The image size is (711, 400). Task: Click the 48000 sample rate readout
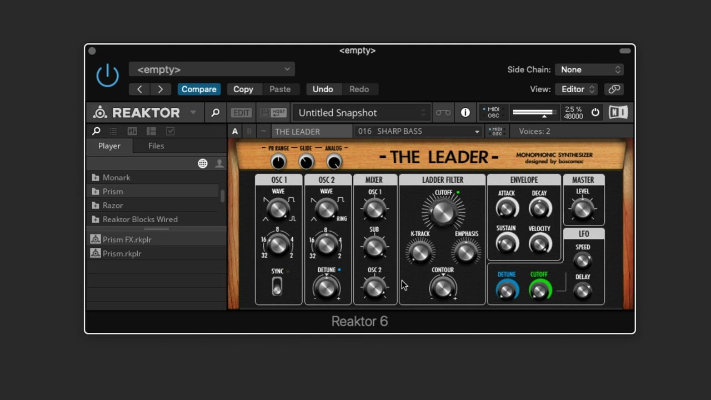coord(573,116)
